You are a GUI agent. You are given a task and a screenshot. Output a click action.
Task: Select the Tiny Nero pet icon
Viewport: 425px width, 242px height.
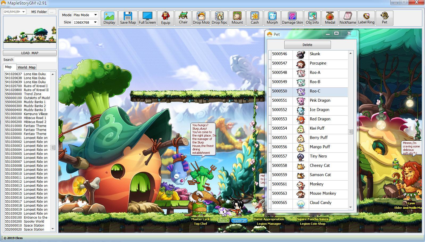(x=301, y=157)
